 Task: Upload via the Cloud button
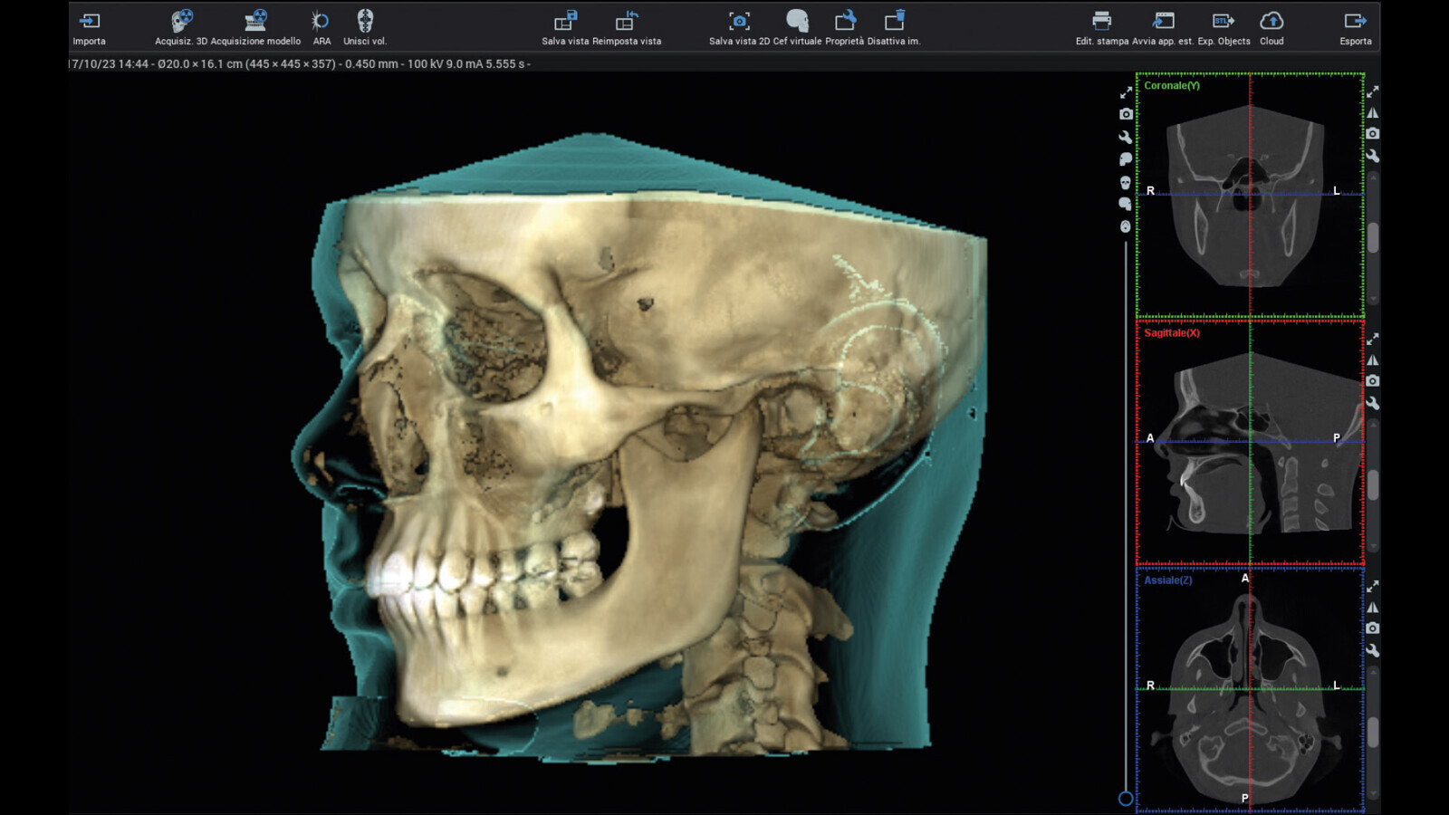(1271, 22)
